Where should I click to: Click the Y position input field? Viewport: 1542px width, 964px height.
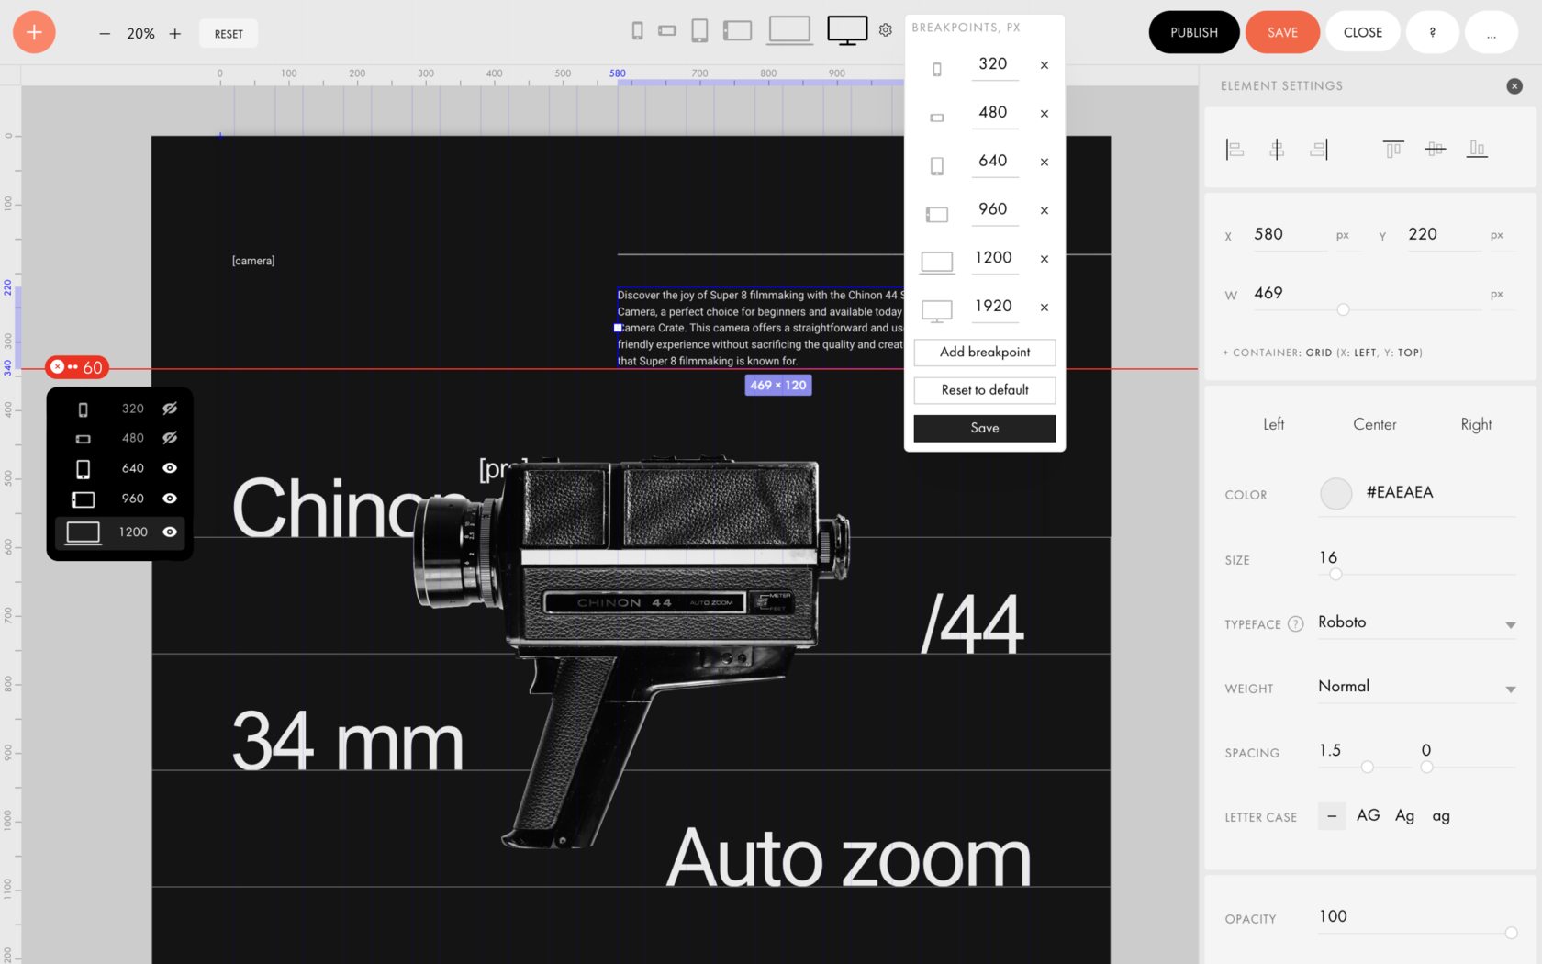1444,235
